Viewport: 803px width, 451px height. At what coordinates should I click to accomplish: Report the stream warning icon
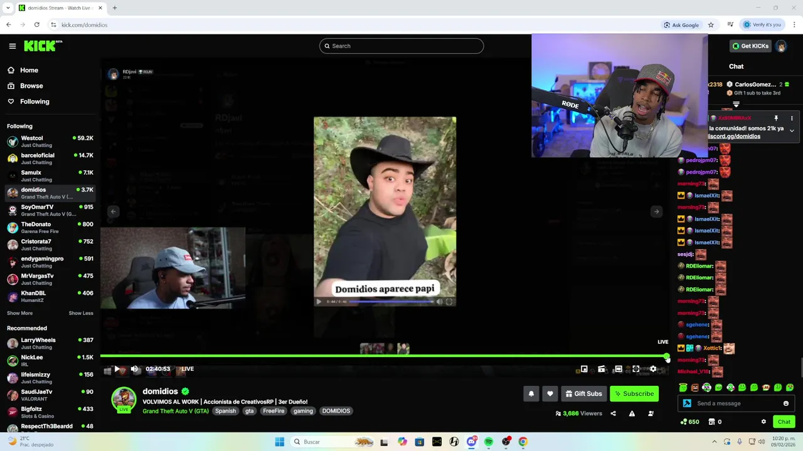(632, 413)
